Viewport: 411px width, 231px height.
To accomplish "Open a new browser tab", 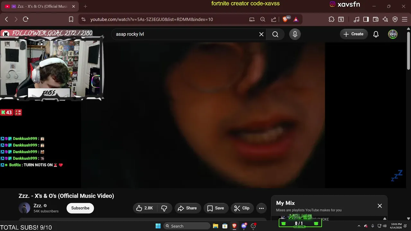I will tap(85, 6).
